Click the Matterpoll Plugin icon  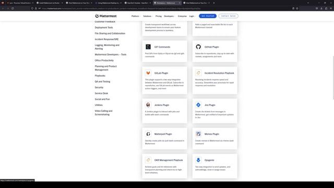click(148, 134)
